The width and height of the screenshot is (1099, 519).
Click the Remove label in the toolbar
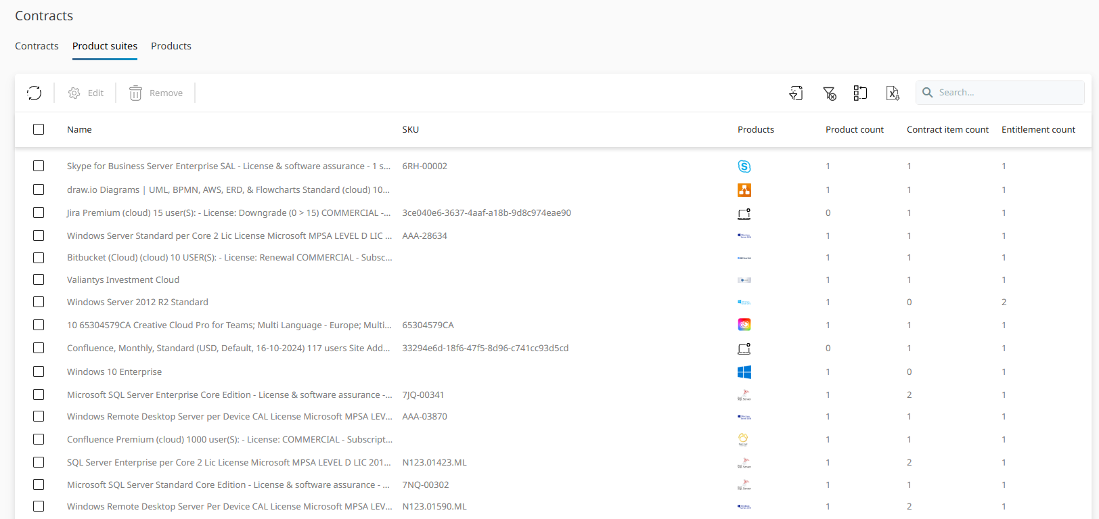pos(166,93)
